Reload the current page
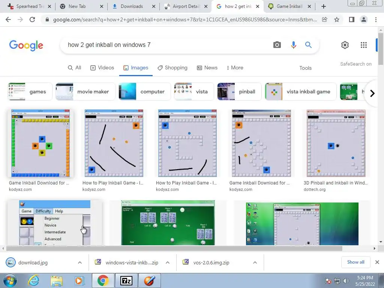 pyautogui.click(x=32, y=19)
